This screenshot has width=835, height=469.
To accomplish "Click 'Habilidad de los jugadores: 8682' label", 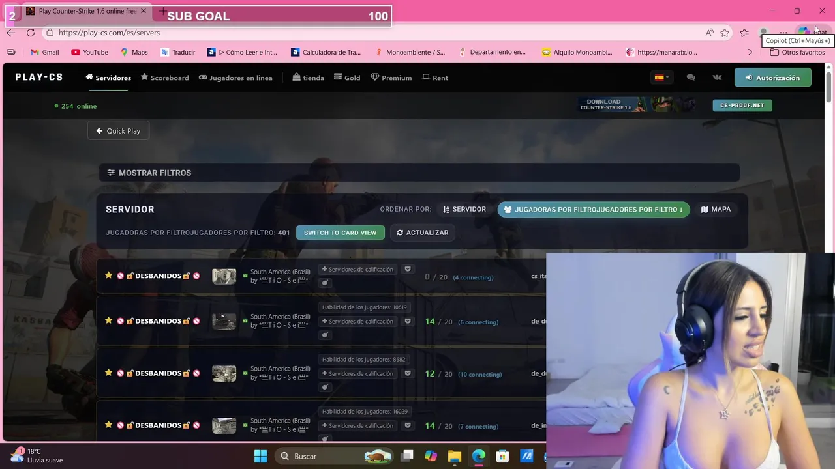I will (363, 359).
